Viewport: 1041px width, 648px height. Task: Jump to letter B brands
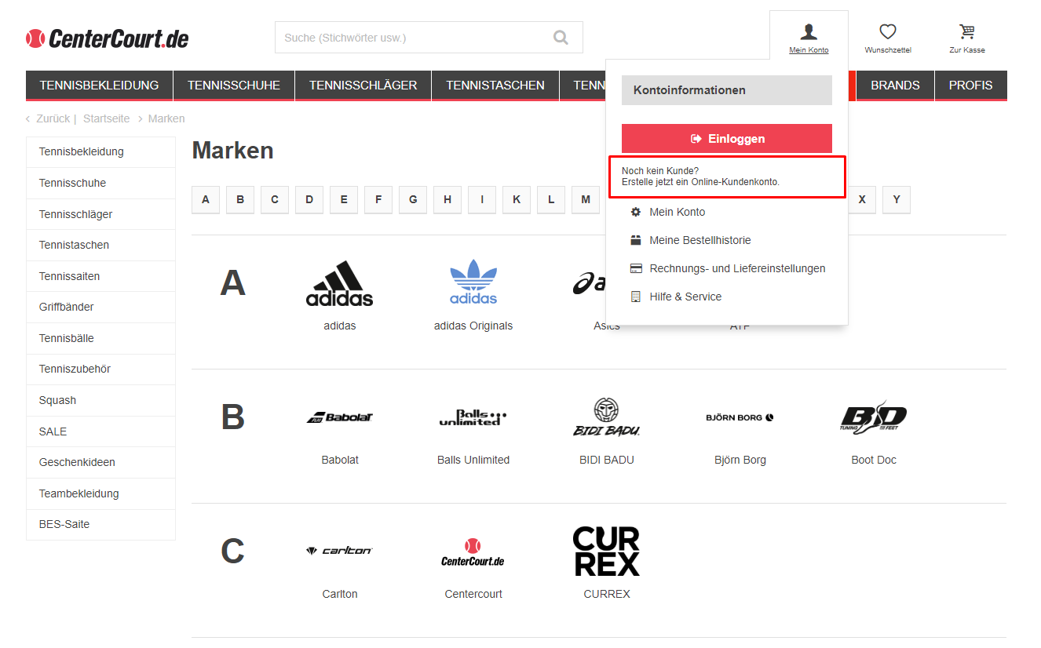240,199
